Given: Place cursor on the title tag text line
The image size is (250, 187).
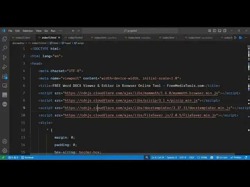Looking at the screenshot, I should tap(129, 86).
